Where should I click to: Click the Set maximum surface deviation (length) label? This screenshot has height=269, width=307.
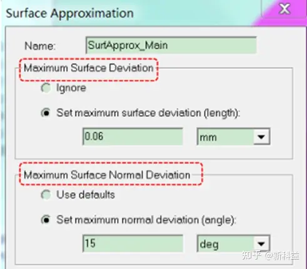pos(148,113)
